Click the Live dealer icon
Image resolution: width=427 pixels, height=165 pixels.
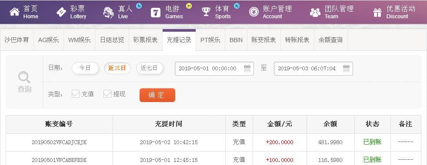(108, 12)
